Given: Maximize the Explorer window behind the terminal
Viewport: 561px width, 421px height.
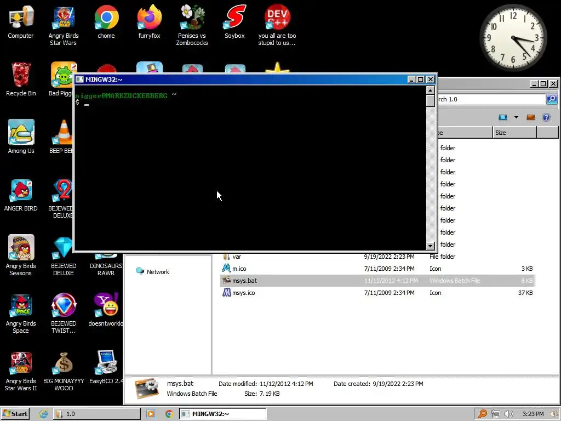Looking at the screenshot, I should [x=543, y=84].
